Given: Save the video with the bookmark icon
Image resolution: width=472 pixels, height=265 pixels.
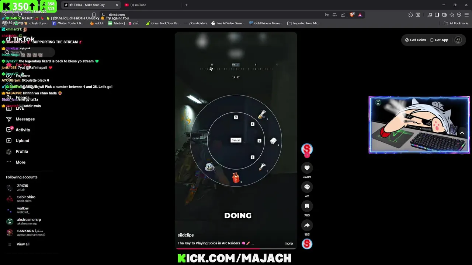Looking at the screenshot, I should pyautogui.click(x=307, y=206).
